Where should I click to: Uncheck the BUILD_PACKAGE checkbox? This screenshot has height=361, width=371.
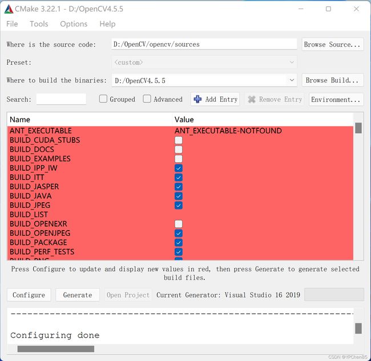coord(179,243)
